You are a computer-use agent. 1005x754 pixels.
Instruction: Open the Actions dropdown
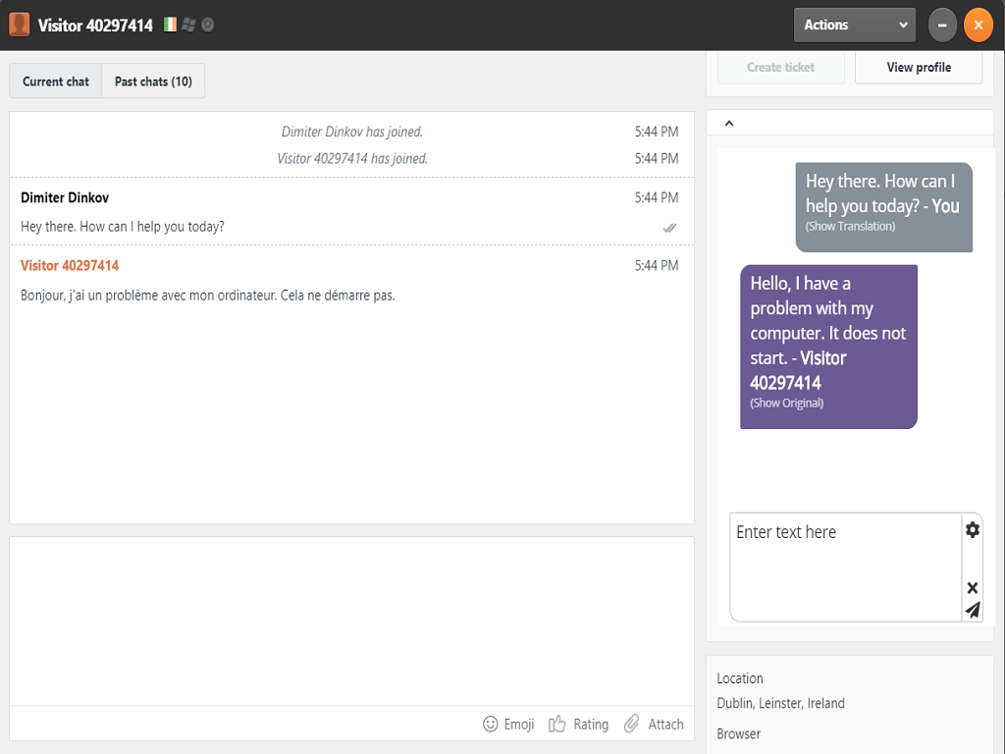854,26
